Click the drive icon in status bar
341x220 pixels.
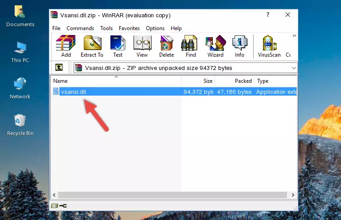coord(55,206)
